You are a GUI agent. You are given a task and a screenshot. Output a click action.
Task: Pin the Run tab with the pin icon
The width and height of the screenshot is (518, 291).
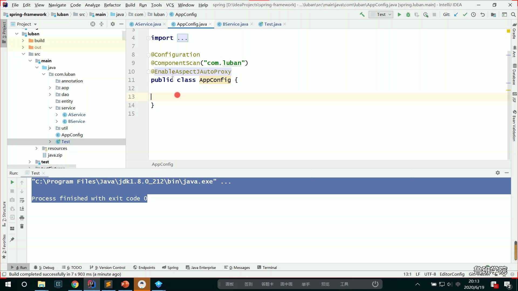[x=12, y=240]
